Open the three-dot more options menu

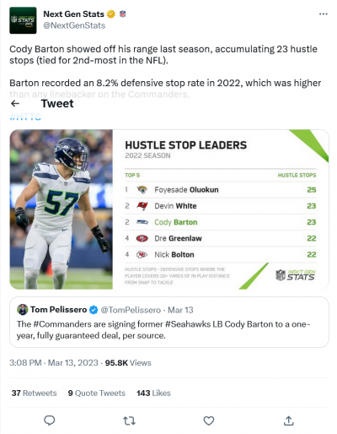click(324, 14)
